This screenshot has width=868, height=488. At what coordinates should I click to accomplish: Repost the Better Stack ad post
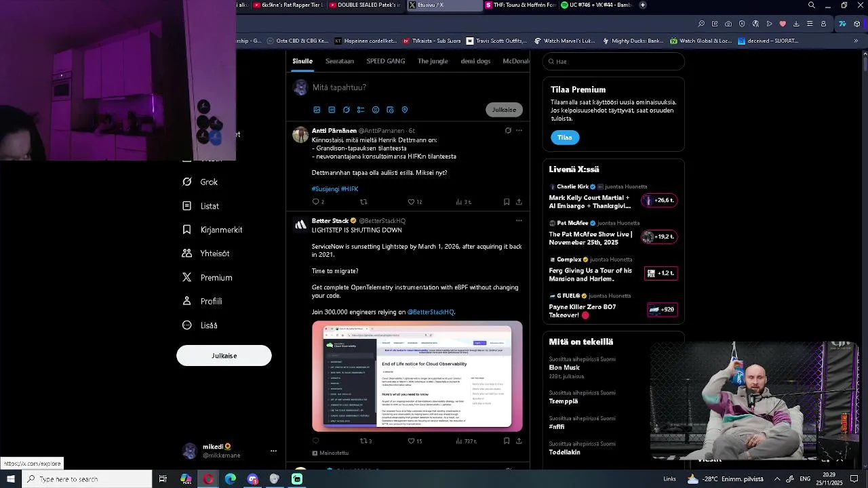click(366, 441)
